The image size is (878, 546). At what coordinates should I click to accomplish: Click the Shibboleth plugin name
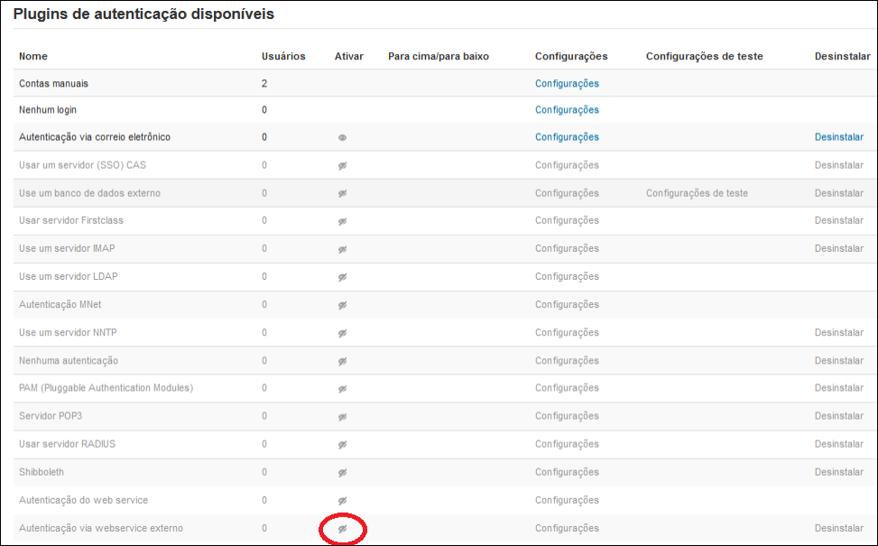(42, 471)
